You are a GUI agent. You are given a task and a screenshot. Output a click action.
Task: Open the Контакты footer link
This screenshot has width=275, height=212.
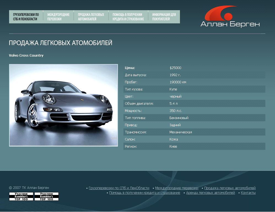pos(249,193)
